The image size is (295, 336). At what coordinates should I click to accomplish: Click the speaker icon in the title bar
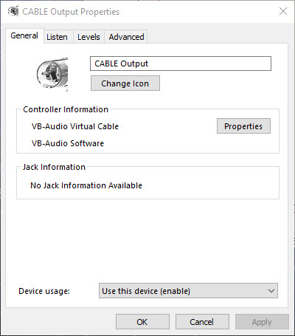point(13,11)
